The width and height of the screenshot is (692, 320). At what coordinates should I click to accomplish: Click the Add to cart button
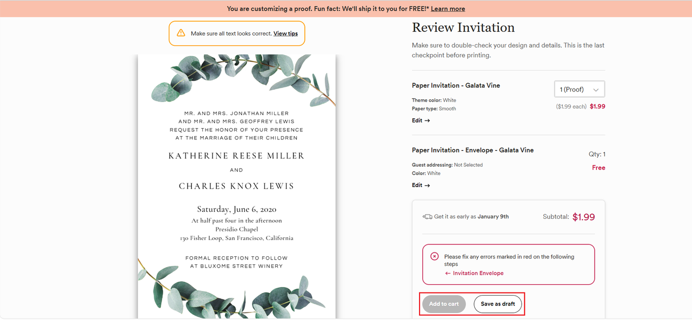[x=444, y=304]
